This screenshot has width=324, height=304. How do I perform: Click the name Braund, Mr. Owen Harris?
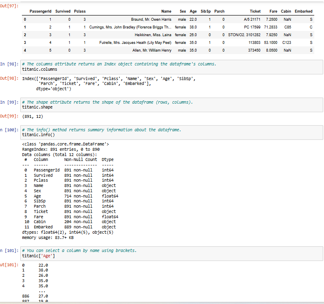point(151,20)
